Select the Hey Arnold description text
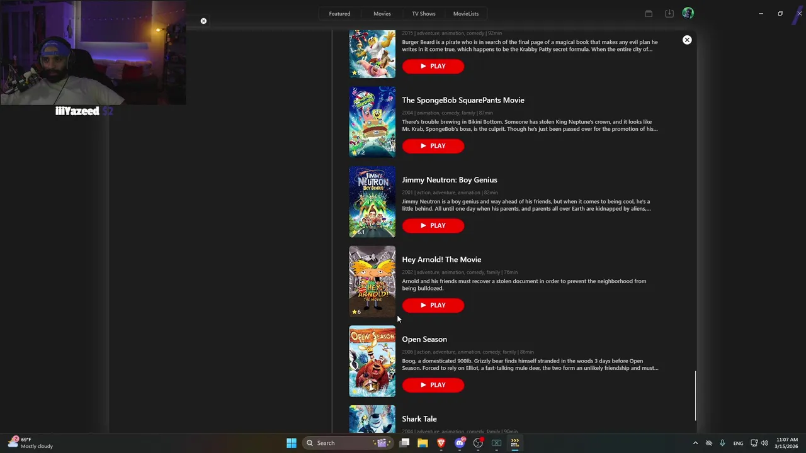The image size is (806, 453). [x=524, y=285]
